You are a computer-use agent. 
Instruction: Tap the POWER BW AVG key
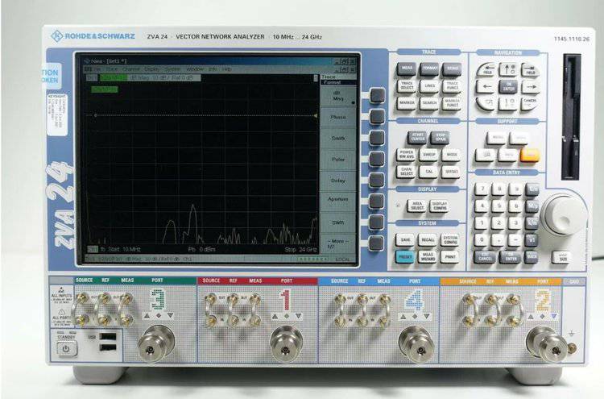[407, 155]
